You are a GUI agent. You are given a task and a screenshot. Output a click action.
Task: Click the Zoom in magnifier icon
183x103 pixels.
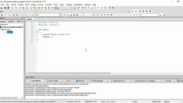126,15
